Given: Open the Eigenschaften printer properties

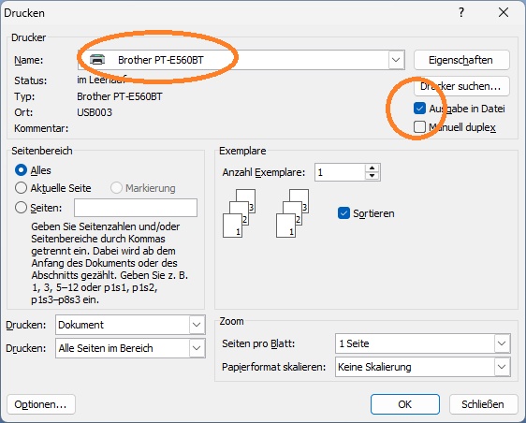Looking at the screenshot, I should (x=461, y=60).
